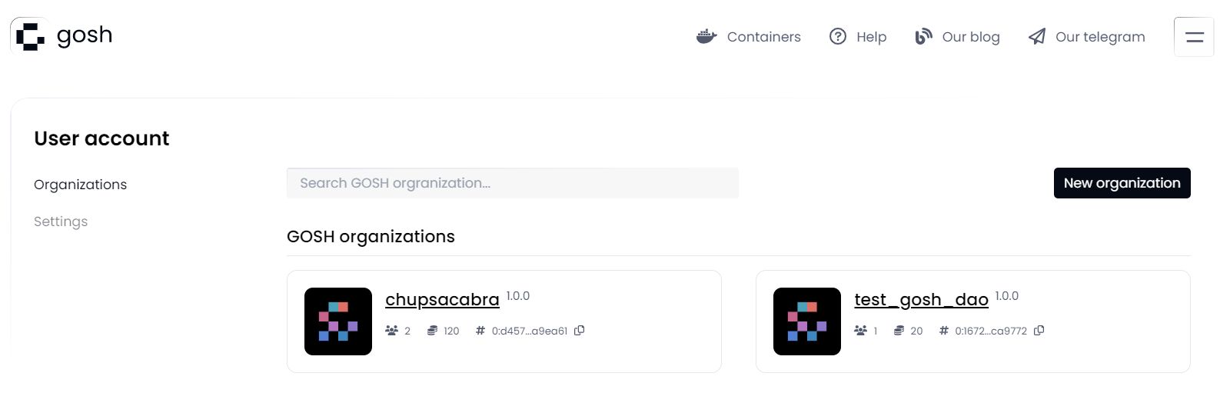This screenshot has width=1230, height=393.
Task: Select Organizations in the account sidebar
Action: coord(80,185)
